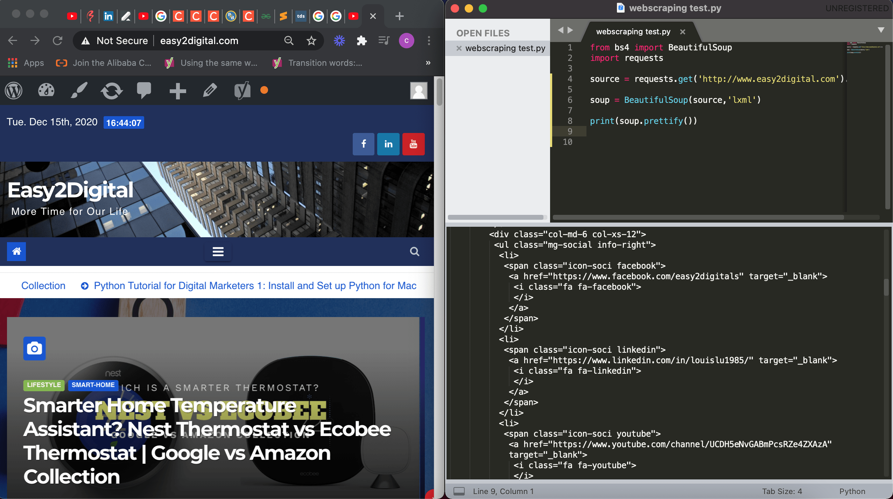The height and width of the screenshot is (499, 893).
Task: Open the Python Tutorial for Digital Marketers link
Action: pos(255,286)
